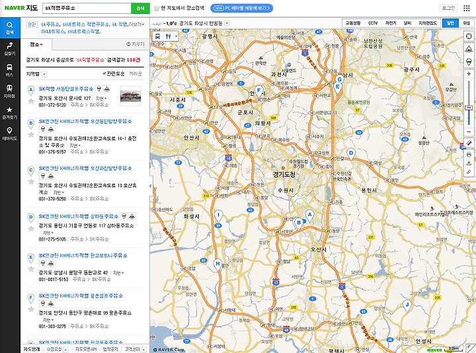Click the map zoom slider handle
Image resolution: width=476 pixels, height=353 pixels.
click(469, 108)
